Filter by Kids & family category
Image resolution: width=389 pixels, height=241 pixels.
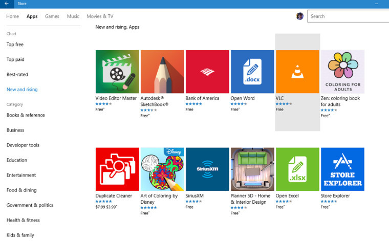click(x=20, y=235)
